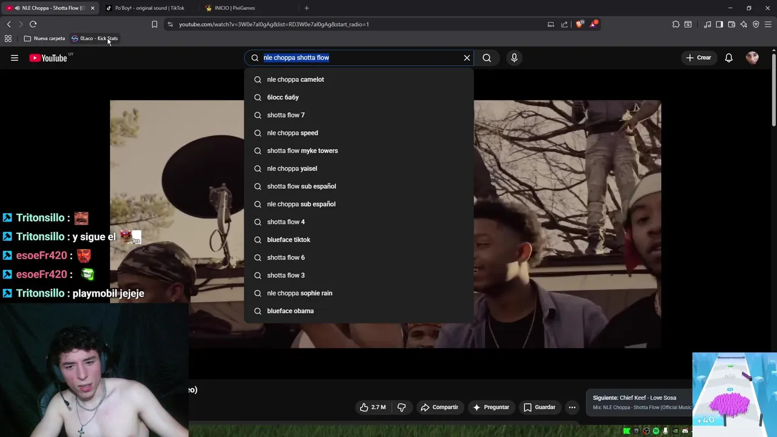This screenshot has height=437, width=777.
Task: Open tab search window icon
Action: click(688, 24)
